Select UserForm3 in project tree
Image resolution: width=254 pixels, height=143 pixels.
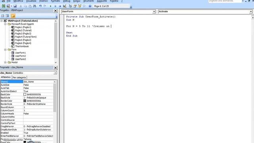pyautogui.click(x=20, y=59)
